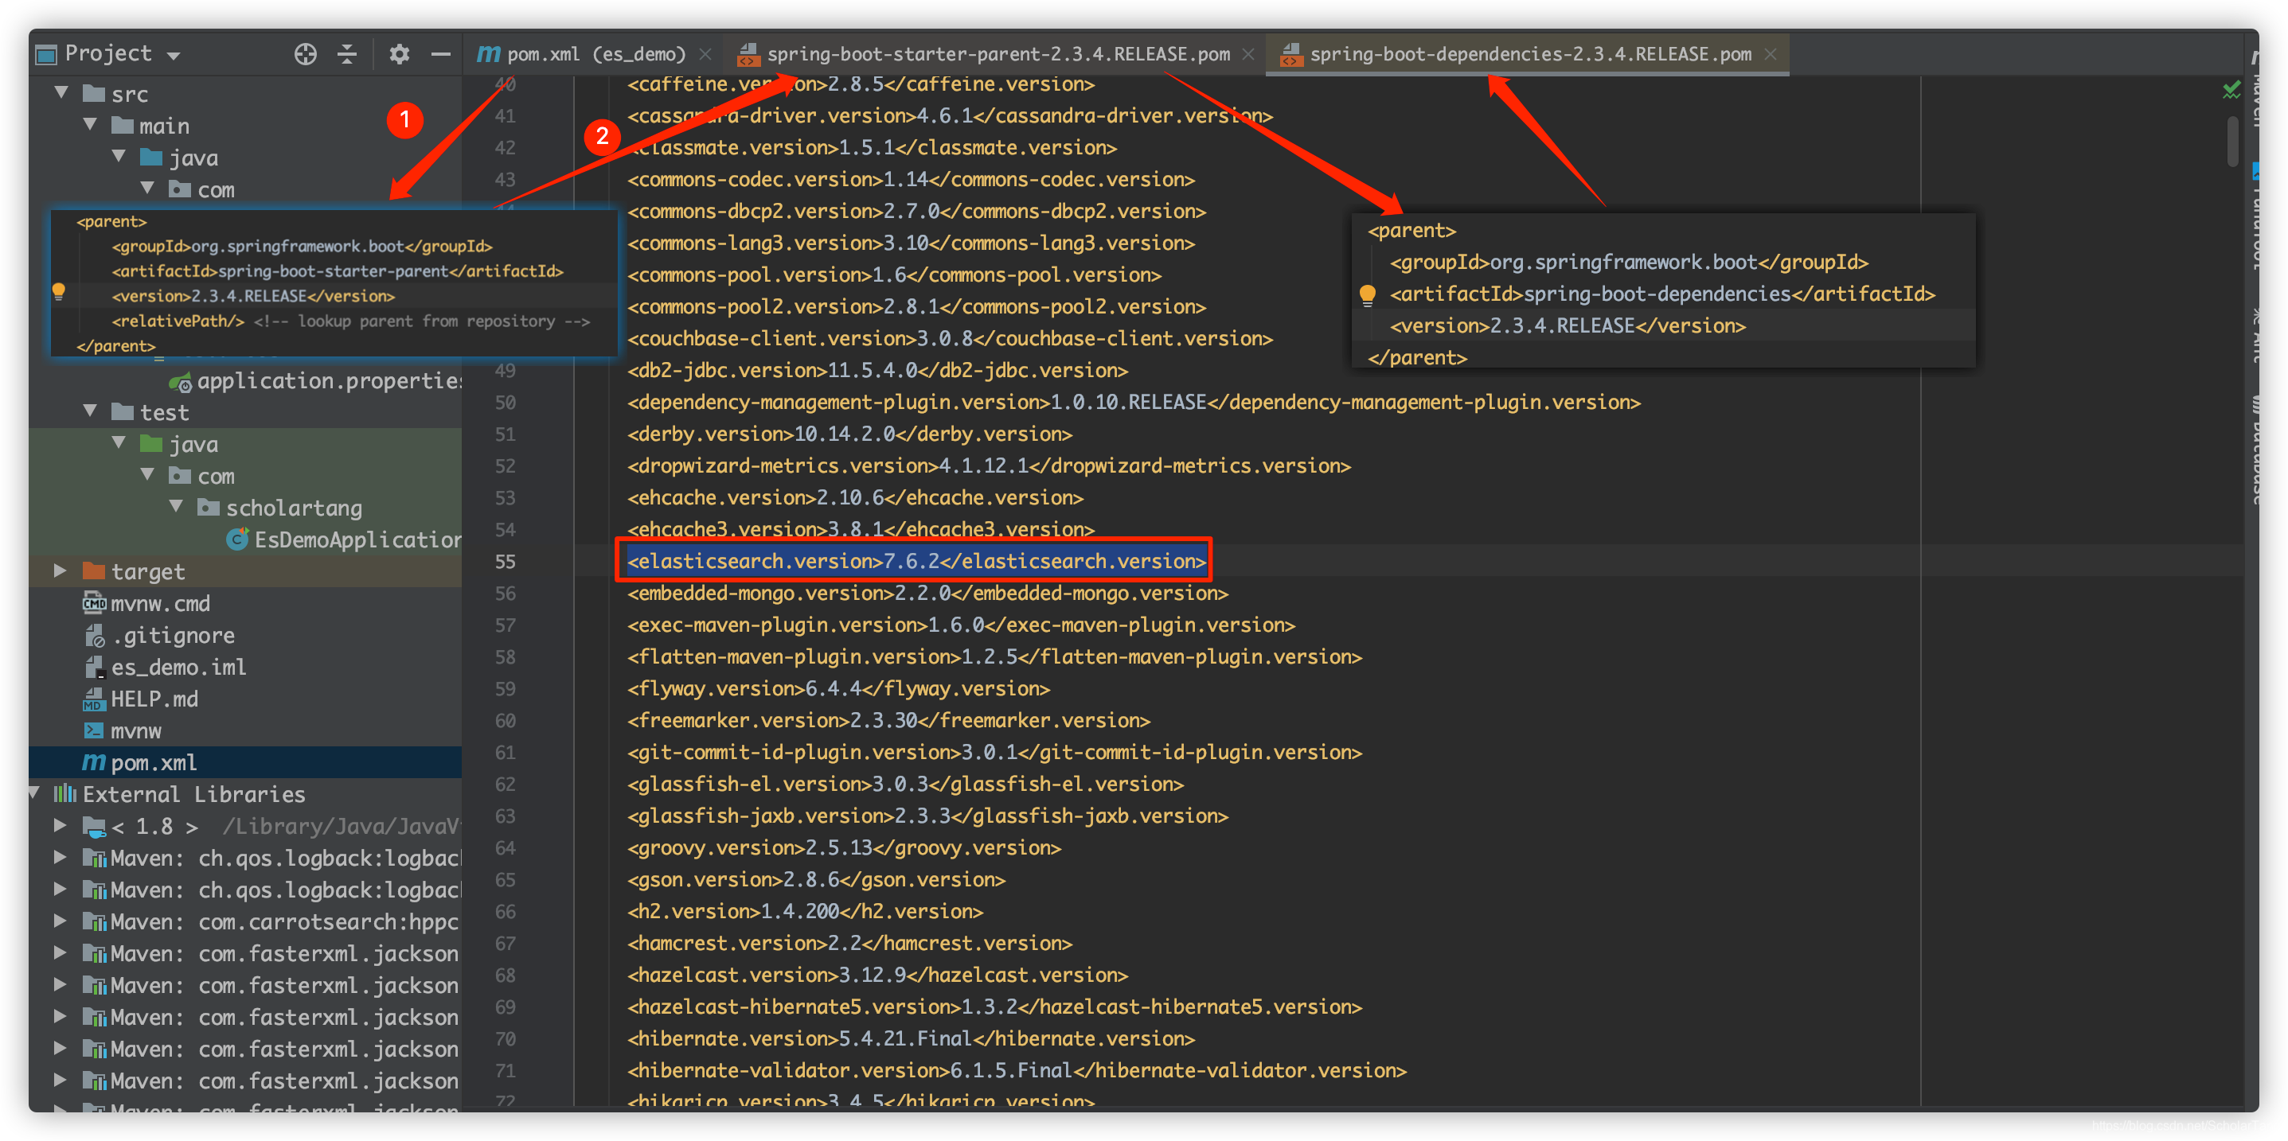Close the spring-boot-starter-parent pom tab

[x=1248, y=54]
